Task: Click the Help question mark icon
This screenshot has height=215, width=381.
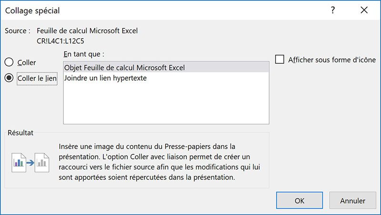Action: click(333, 10)
